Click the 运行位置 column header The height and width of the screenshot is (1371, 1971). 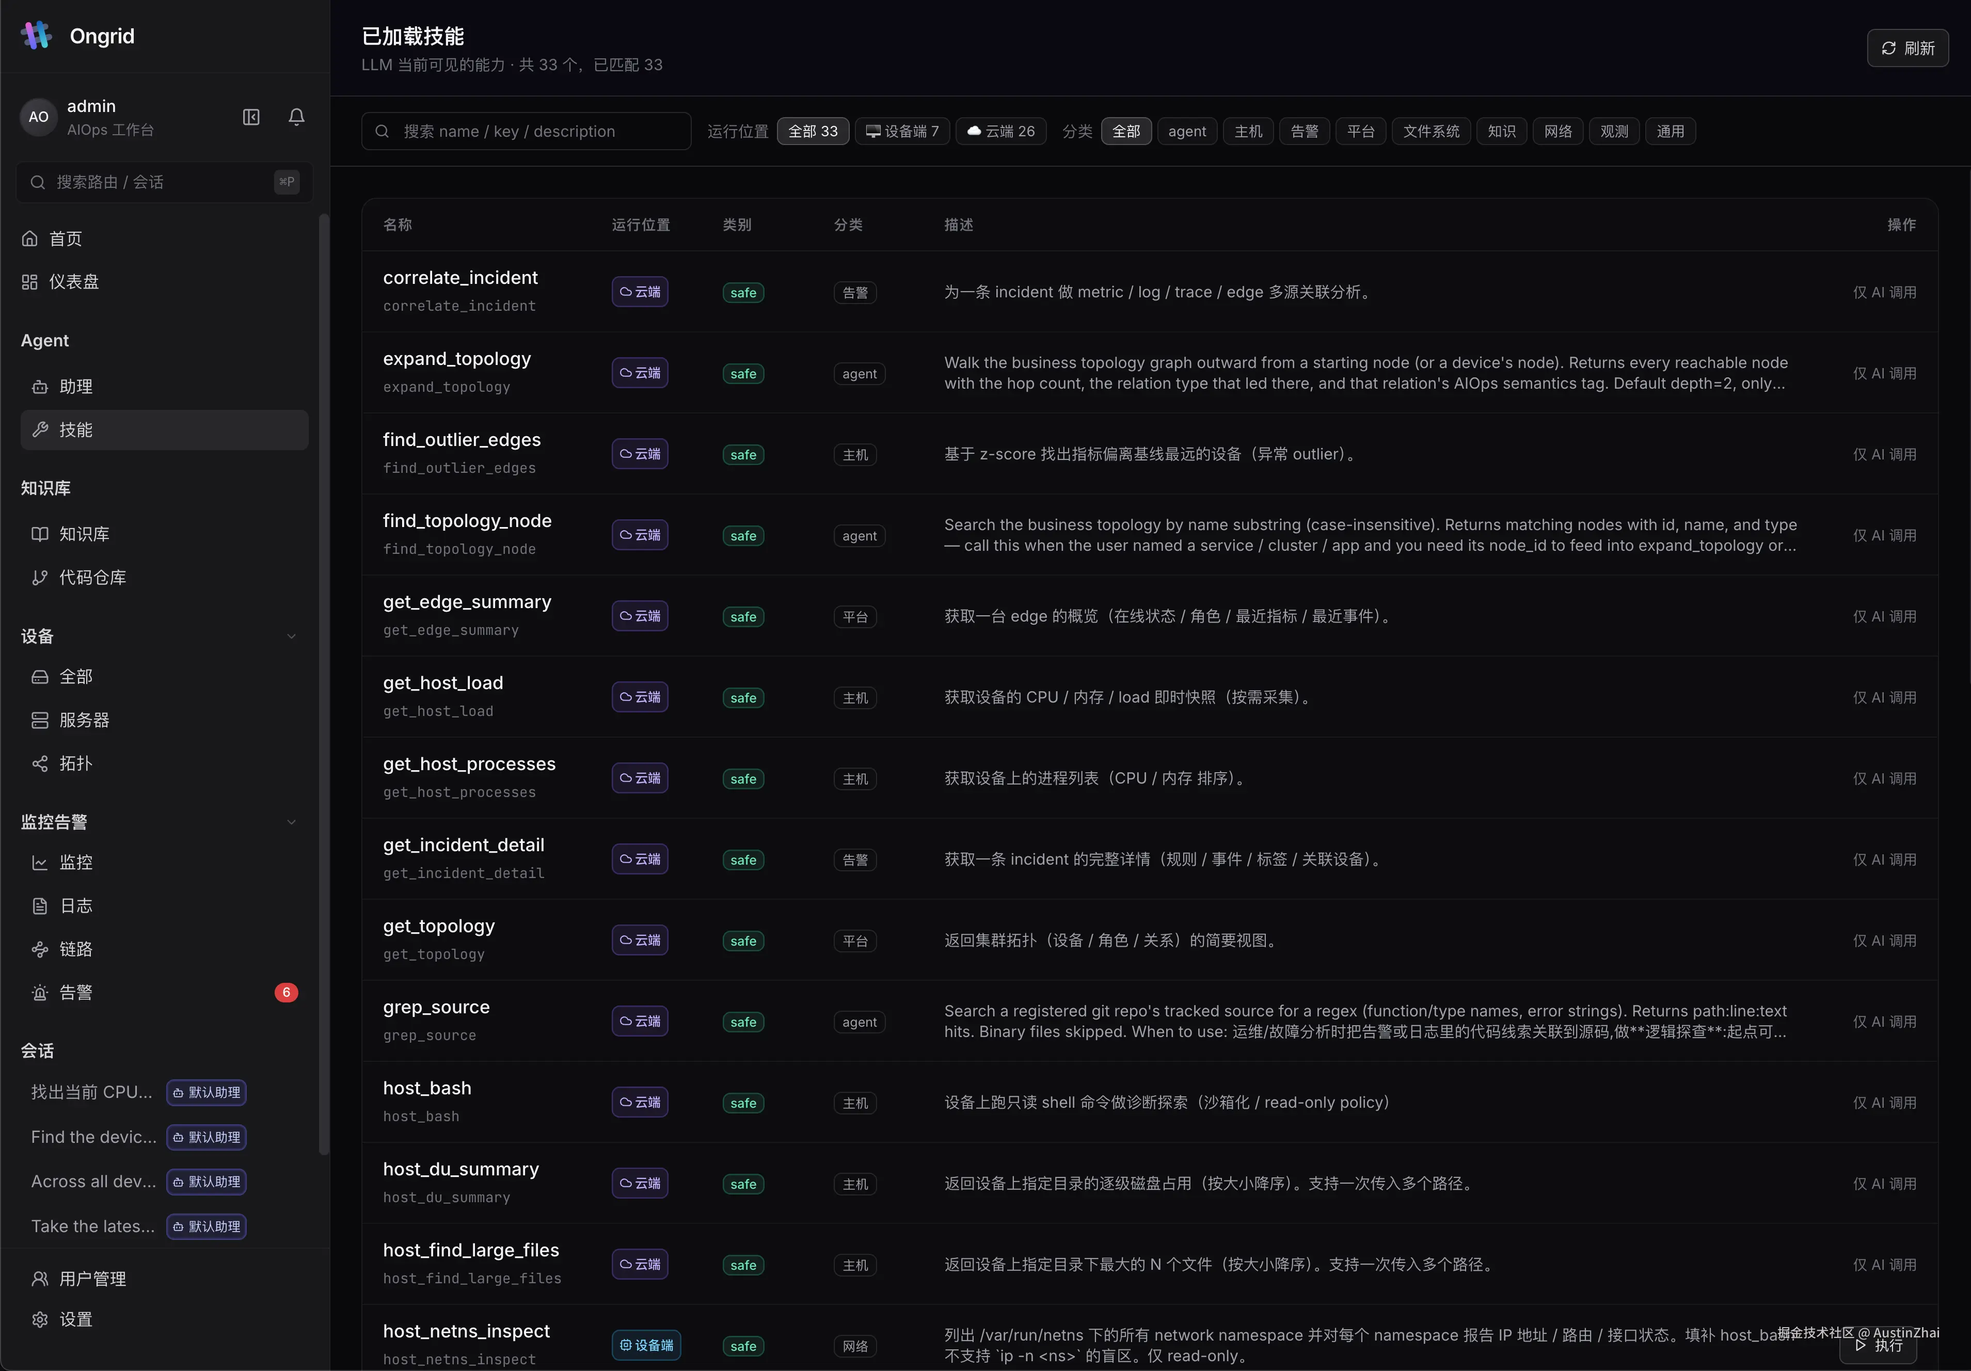(641, 225)
